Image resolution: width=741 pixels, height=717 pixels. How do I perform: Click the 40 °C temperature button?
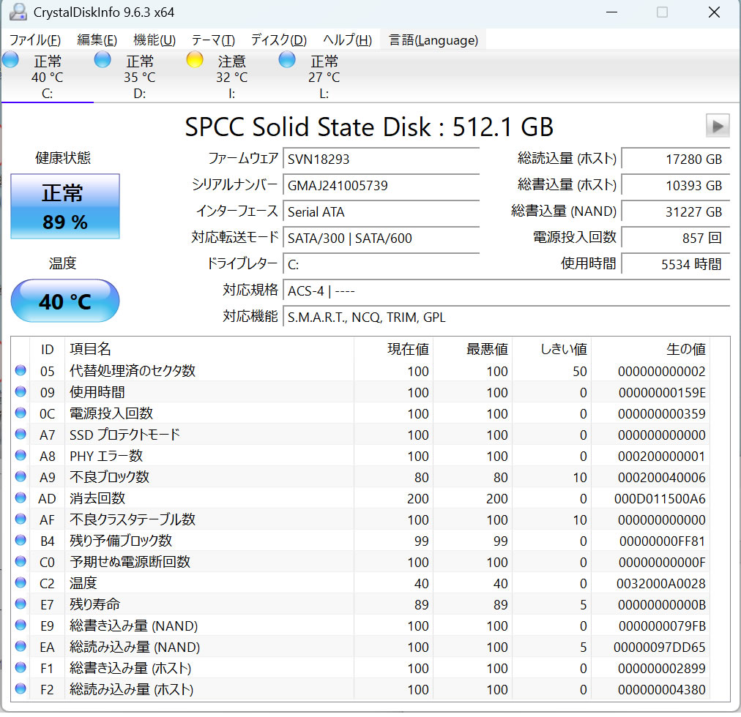click(64, 301)
